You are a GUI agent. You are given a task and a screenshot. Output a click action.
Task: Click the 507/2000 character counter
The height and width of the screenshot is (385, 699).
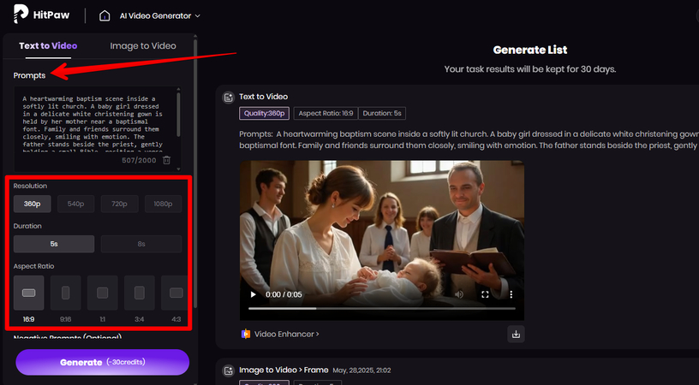(139, 160)
